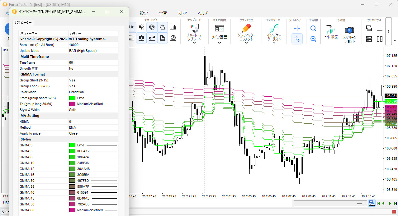Expand the インジケーターリスト dropdown arrow

274,43
